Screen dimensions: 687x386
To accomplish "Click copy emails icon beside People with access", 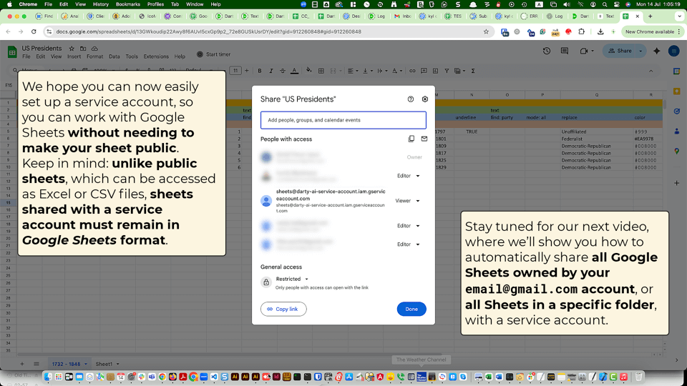I will [x=411, y=139].
